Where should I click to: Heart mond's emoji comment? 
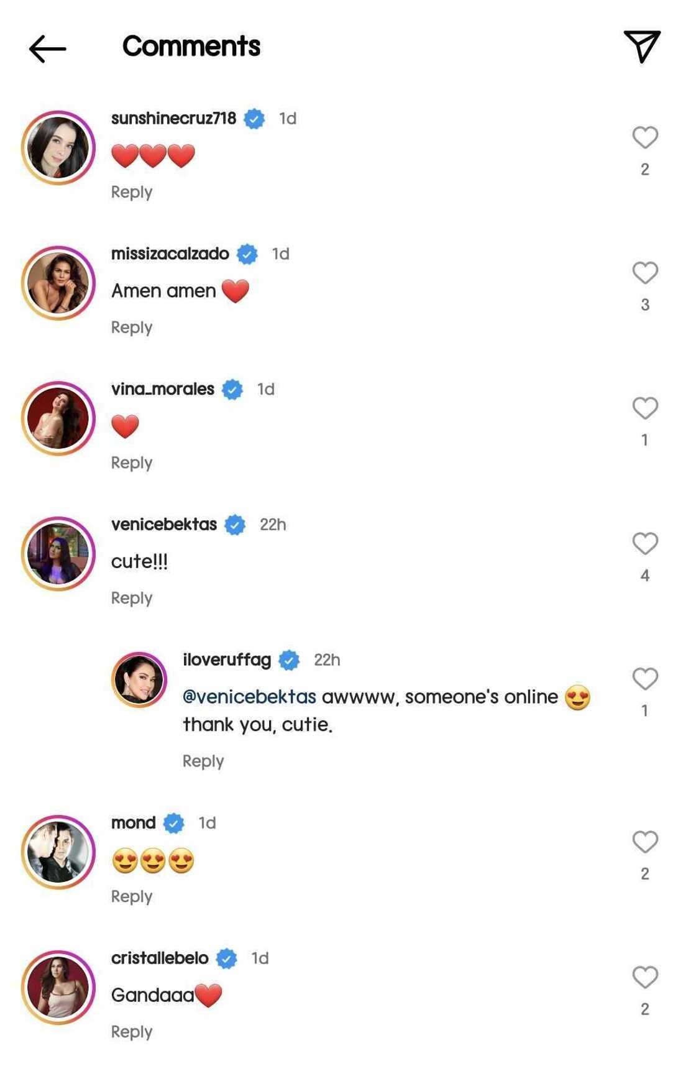click(645, 842)
